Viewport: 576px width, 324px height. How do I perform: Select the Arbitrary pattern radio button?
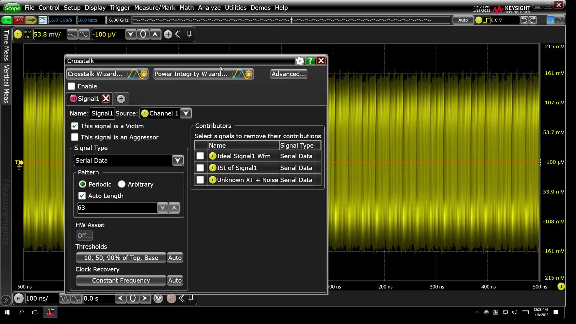click(121, 184)
